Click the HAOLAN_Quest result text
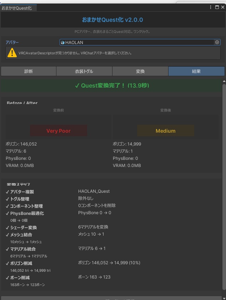Viewport: 226px width, 300px height. pyautogui.click(x=94, y=191)
